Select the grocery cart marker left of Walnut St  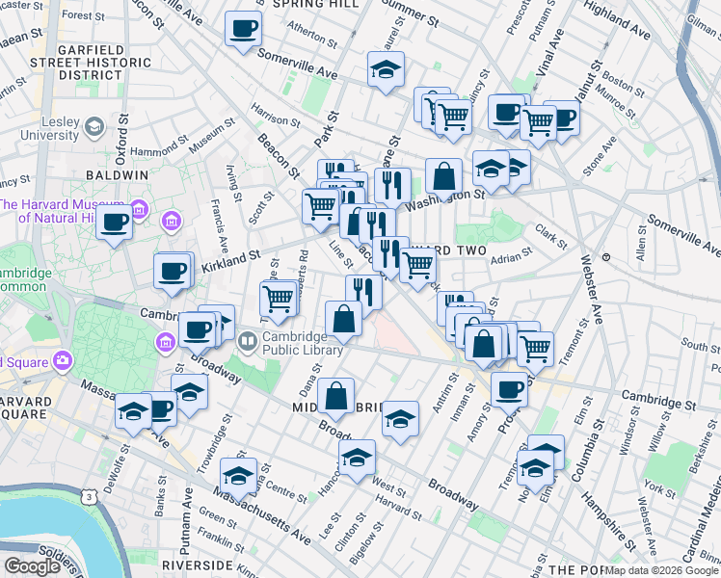tap(538, 124)
